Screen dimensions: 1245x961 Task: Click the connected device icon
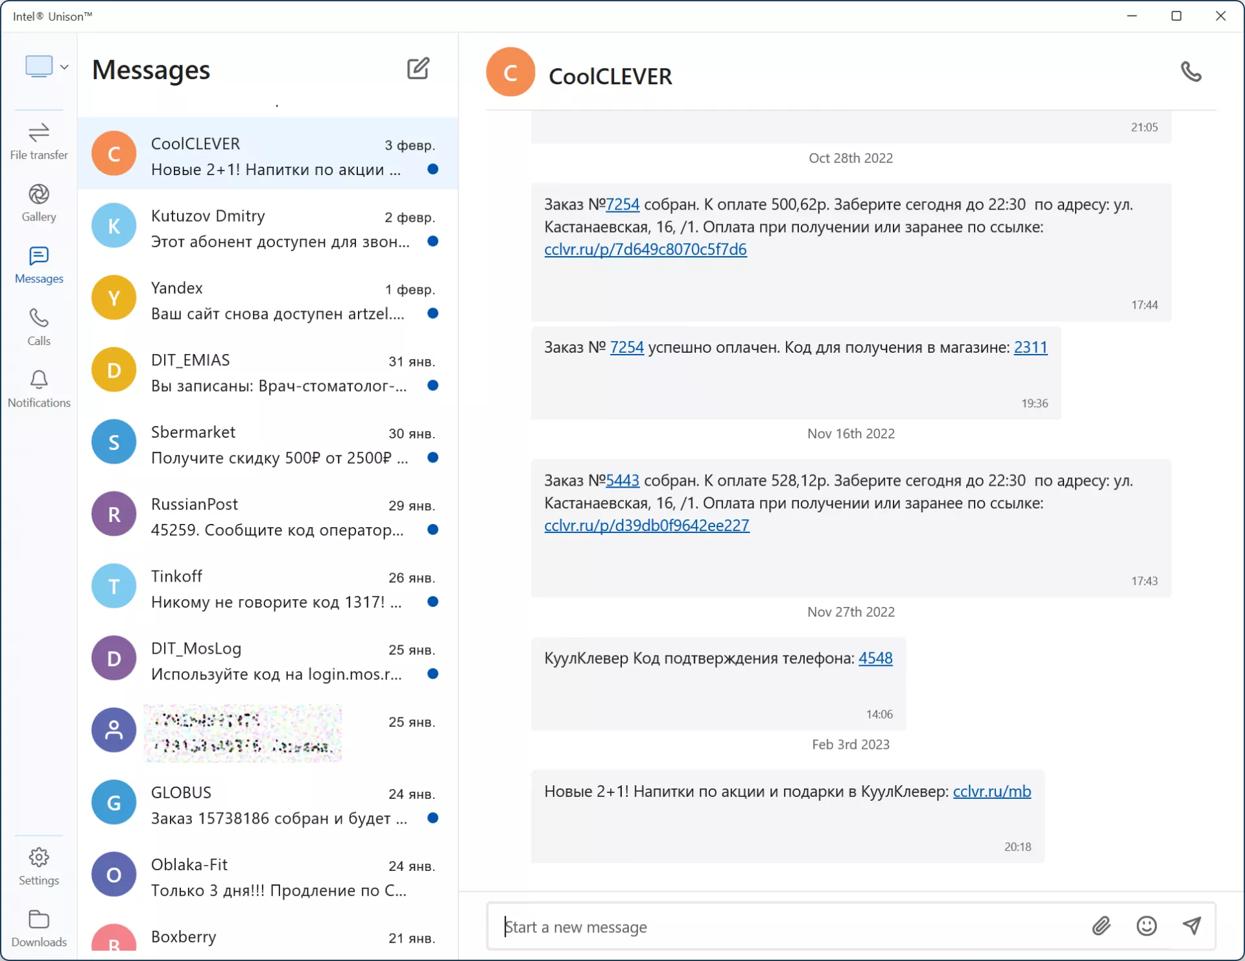39,66
